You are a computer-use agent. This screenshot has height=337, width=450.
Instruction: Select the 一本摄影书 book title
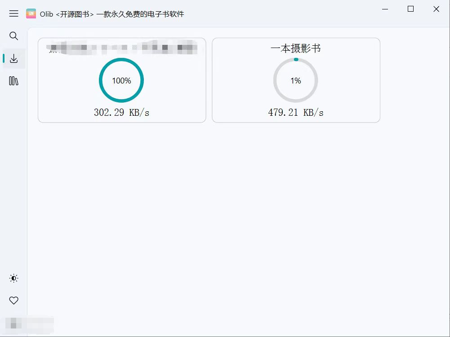click(295, 48)
